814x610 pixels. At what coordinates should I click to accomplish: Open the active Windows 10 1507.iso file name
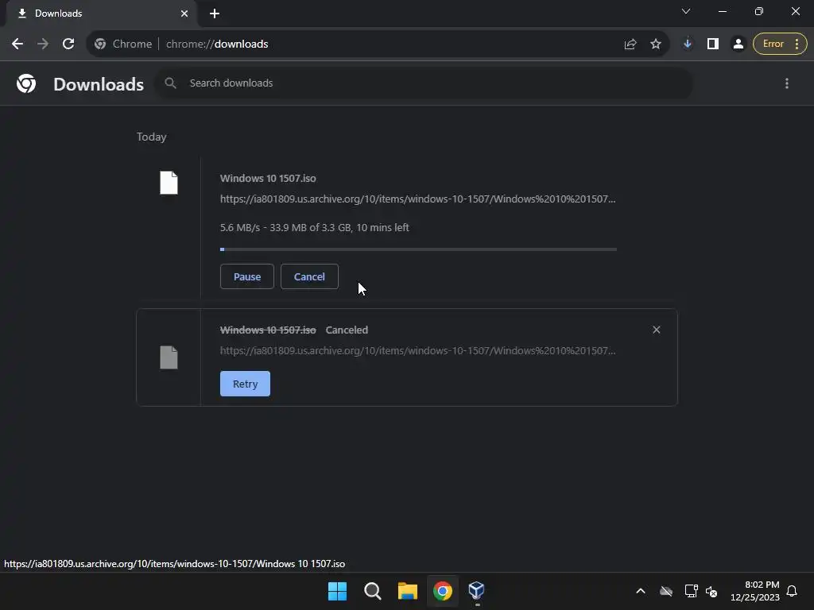(268, 179)
